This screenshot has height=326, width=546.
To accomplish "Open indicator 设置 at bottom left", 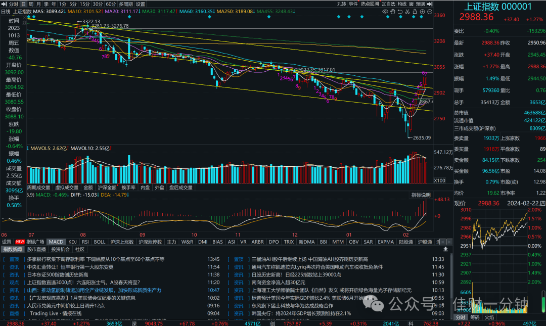I will 7,242.
